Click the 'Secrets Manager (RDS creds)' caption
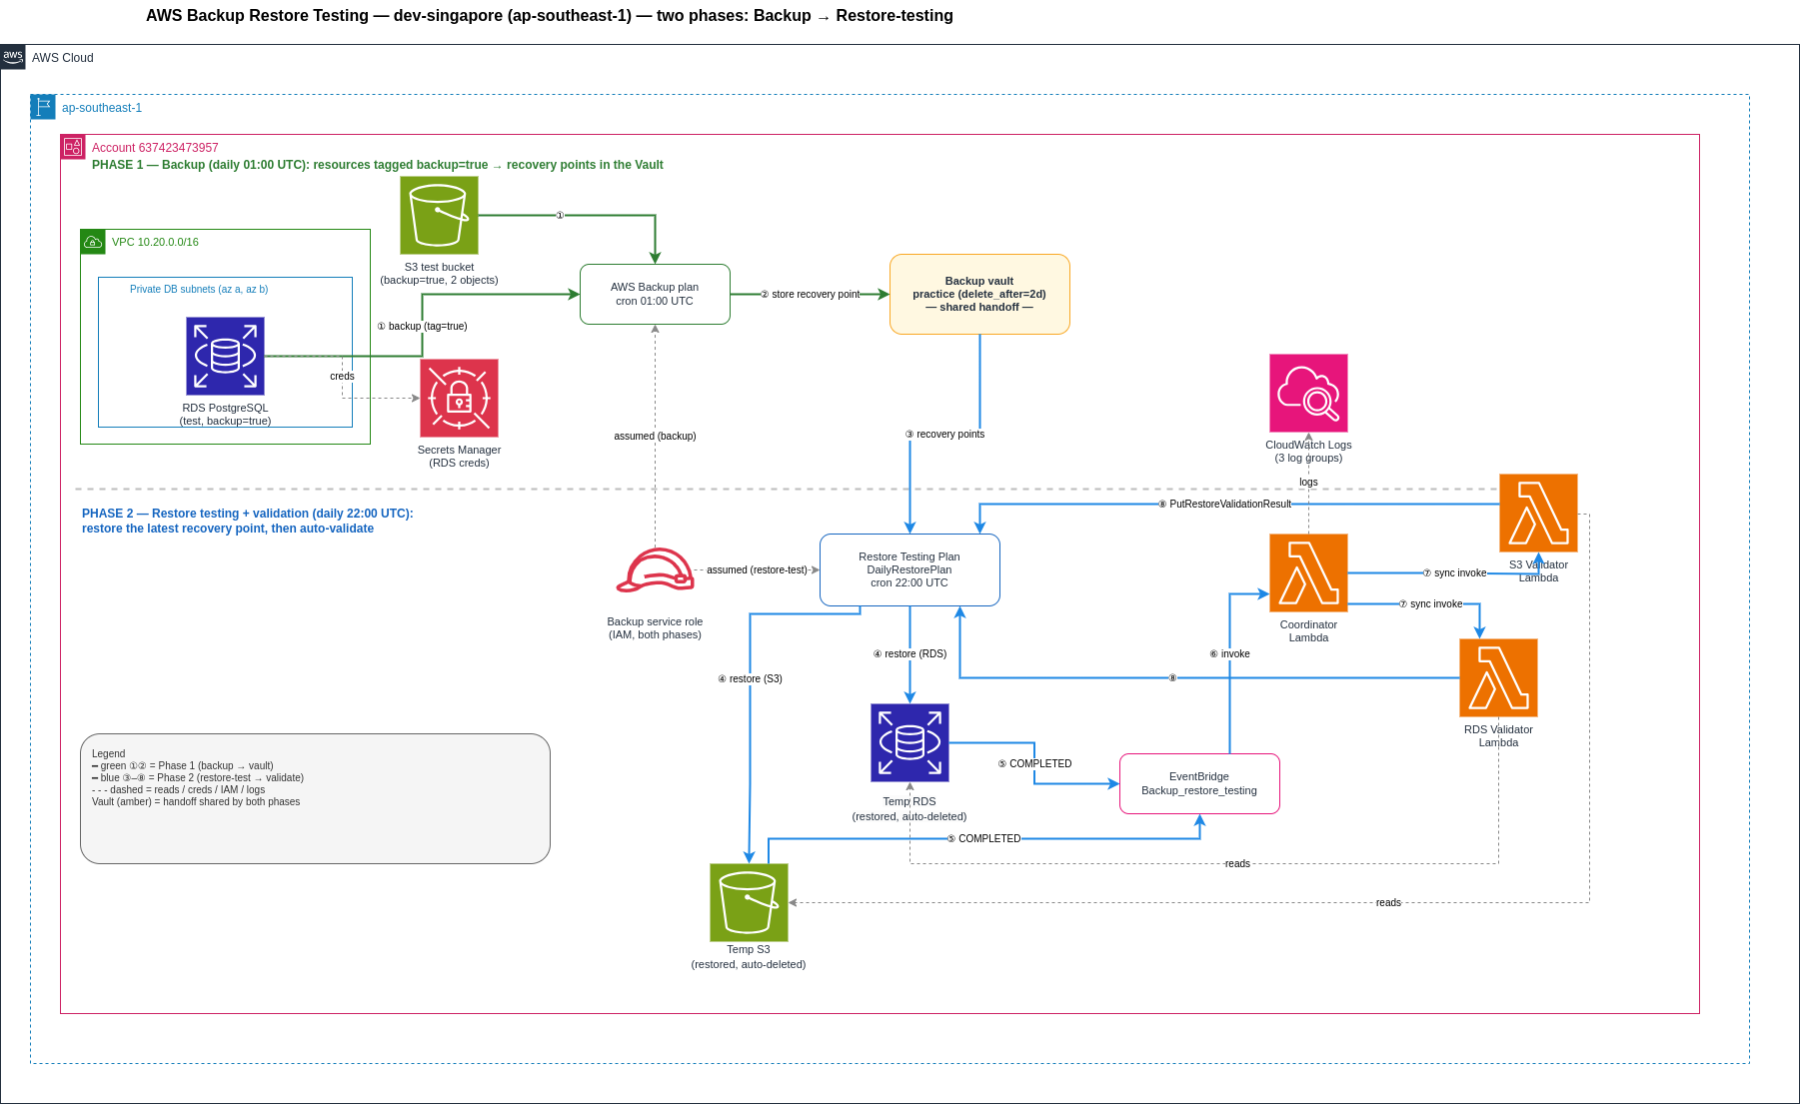Screen dimensions: 1801x1104 (x=459, y=457)
